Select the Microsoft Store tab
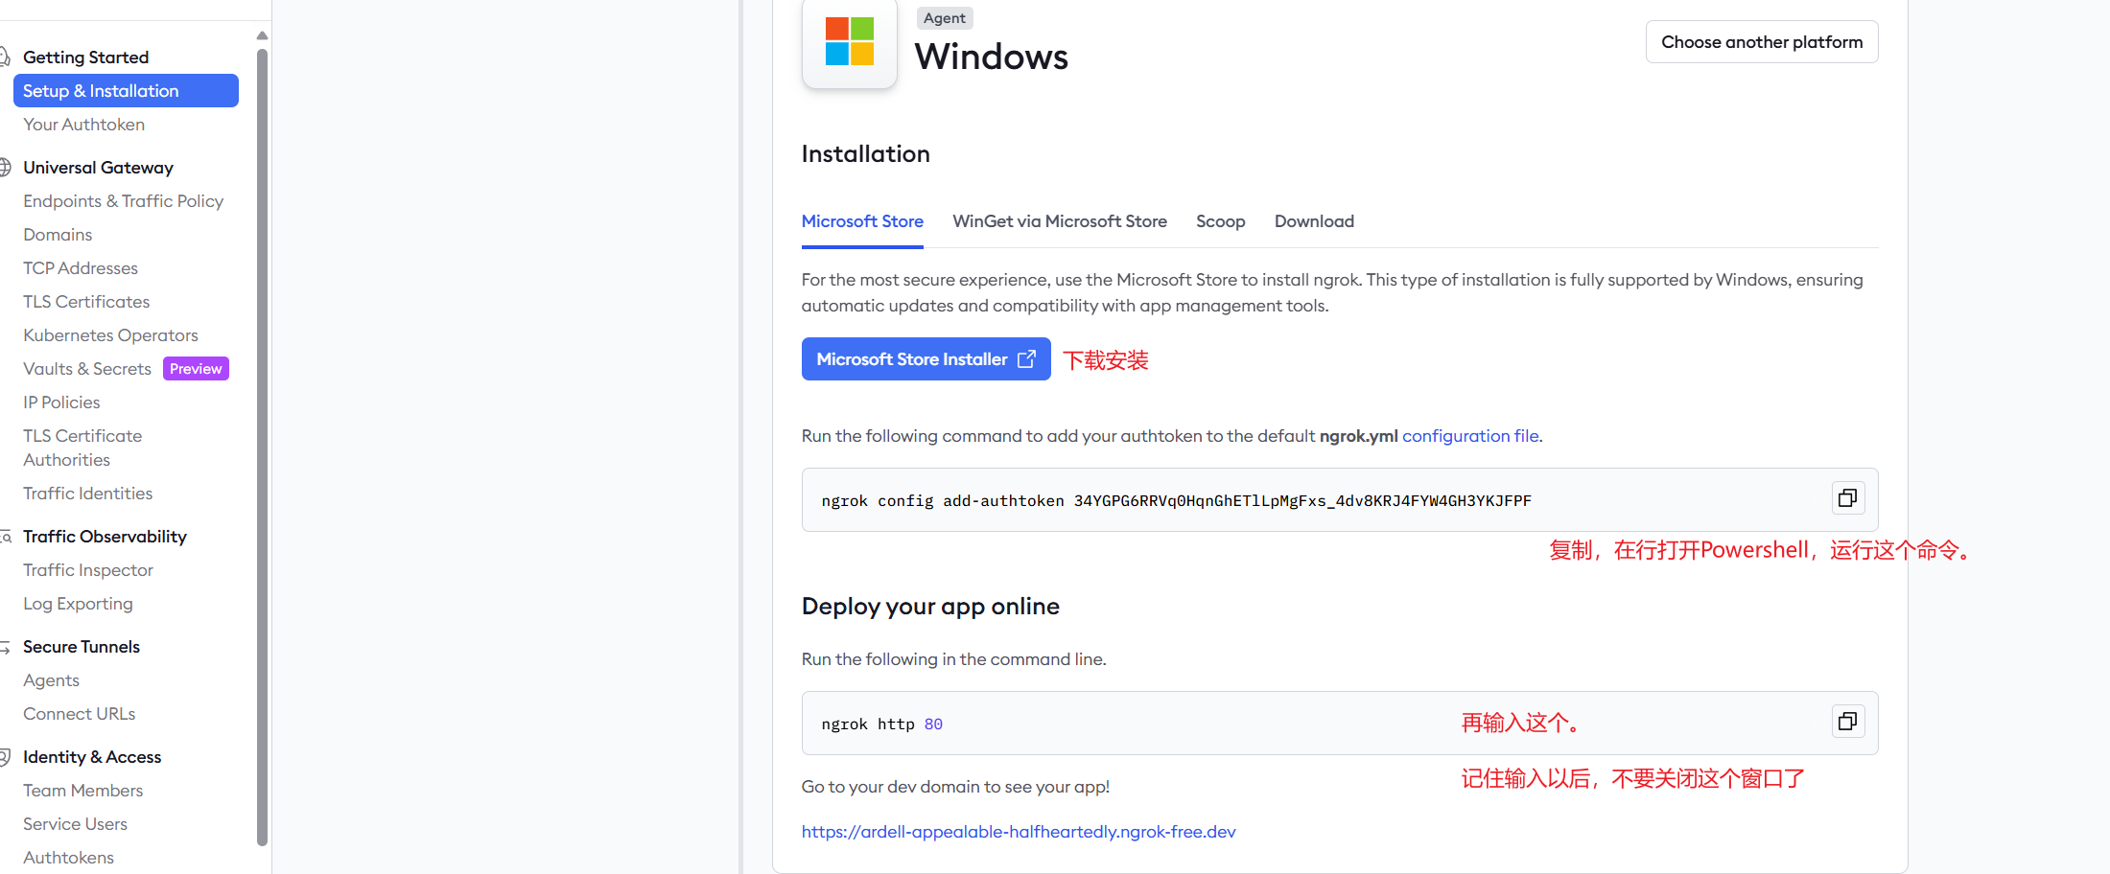Screen dimensions: 2110x874 (862, 221)
